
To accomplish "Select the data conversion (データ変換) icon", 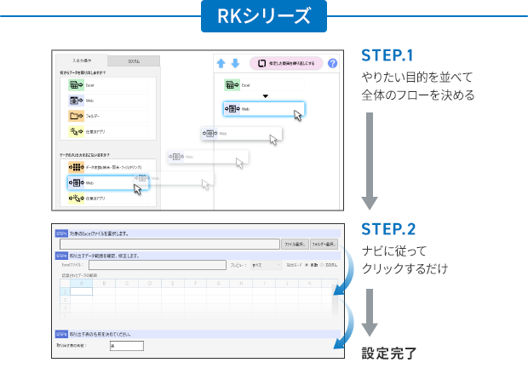I will [76, 168].
